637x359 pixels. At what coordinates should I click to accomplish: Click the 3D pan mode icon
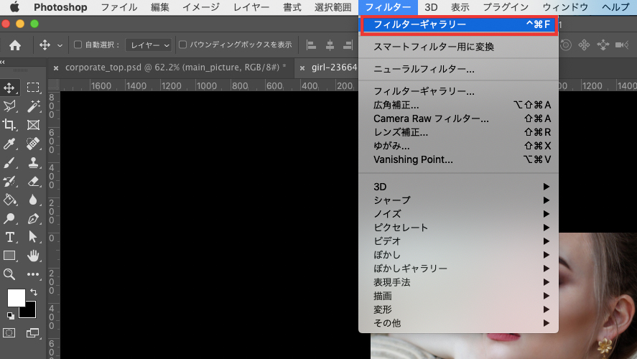(x=584, y=45)
